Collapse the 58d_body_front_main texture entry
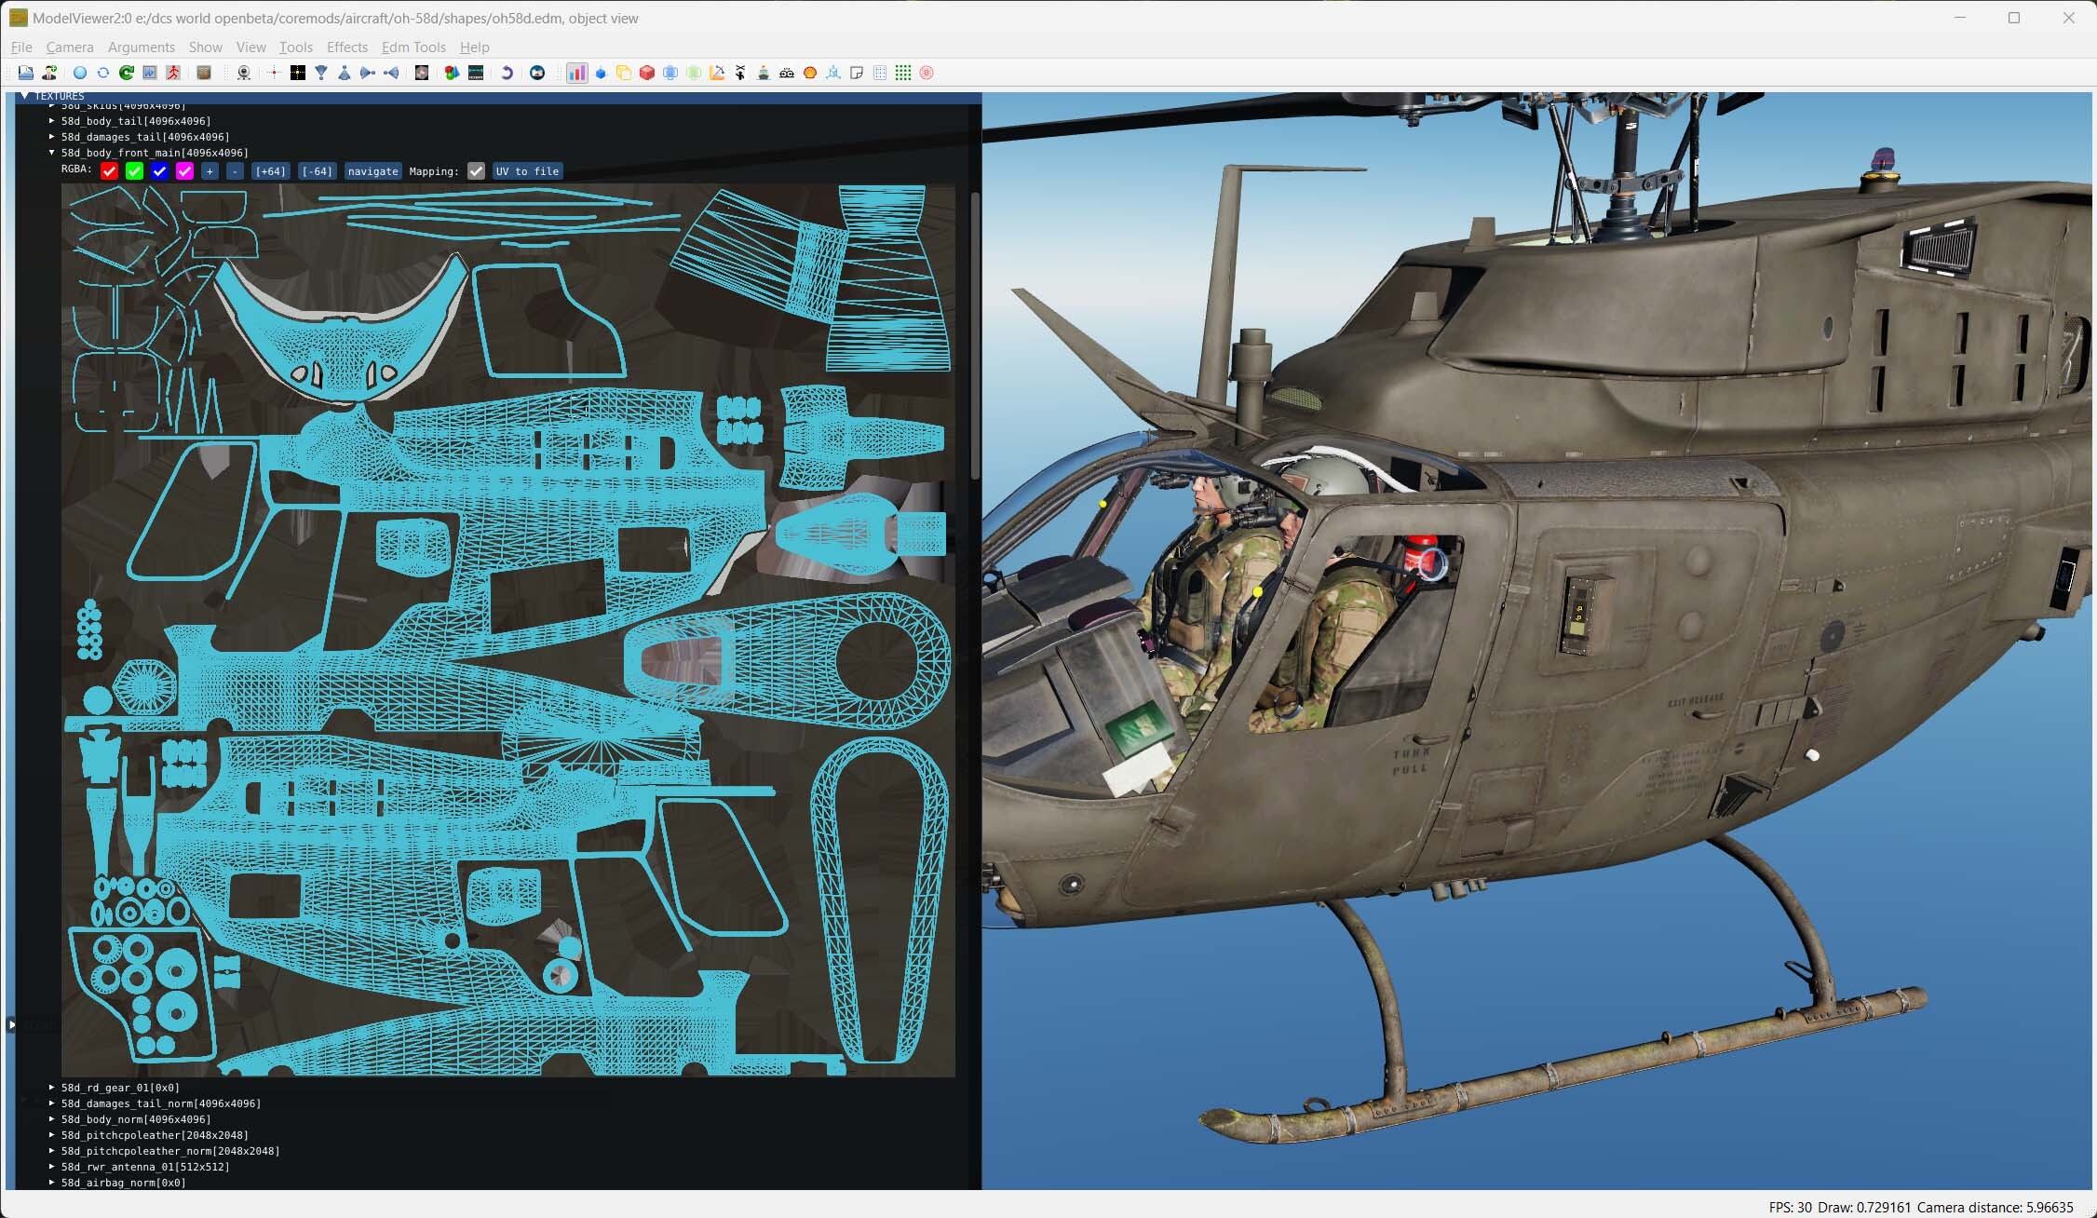This screenshot has width=2097, height=1218. pos(52,153)
